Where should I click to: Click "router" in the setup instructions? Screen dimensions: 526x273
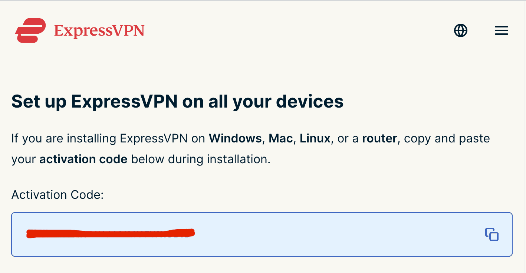pos(379,138)
